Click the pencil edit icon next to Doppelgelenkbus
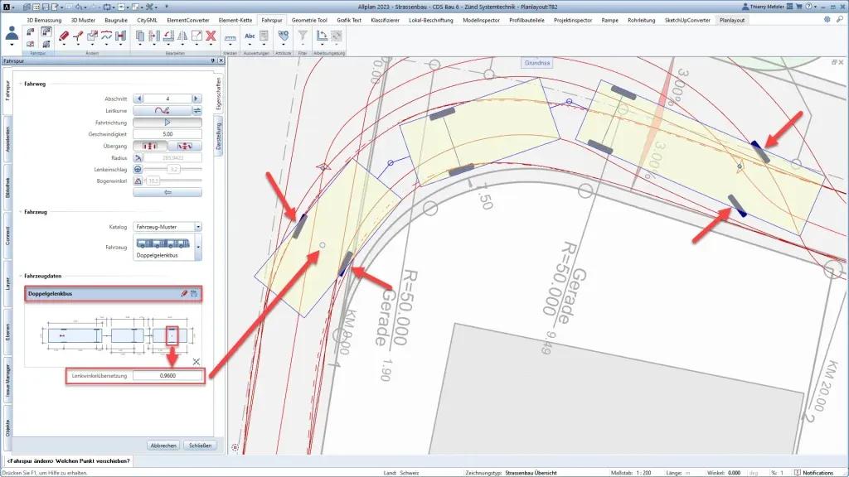 (x=184, y=293)
